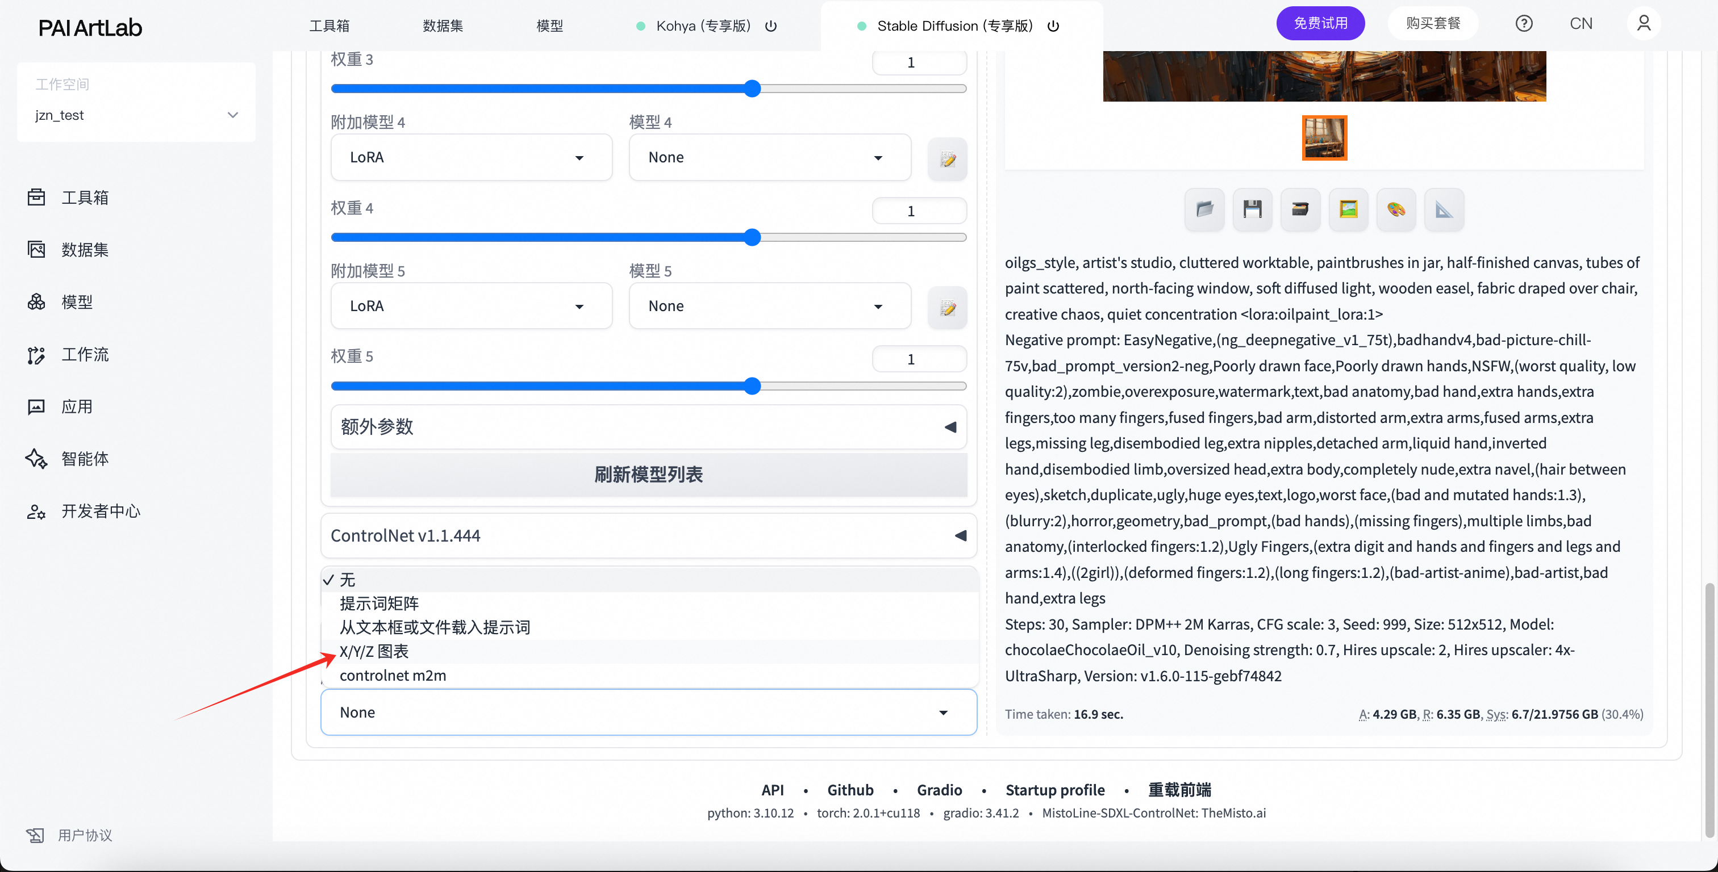Click the floppy disk save icon
The width and height of the screenshot is (1718, 872).
coord(1252,210)
